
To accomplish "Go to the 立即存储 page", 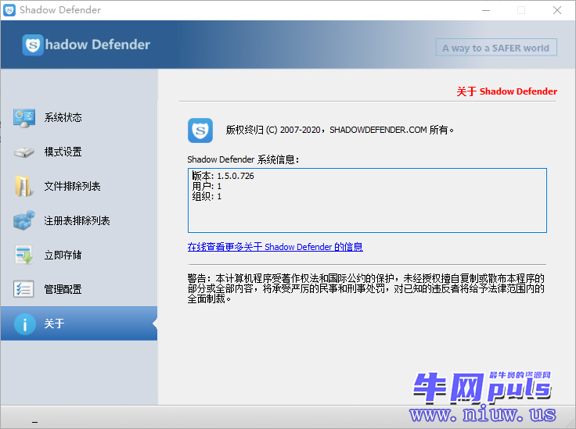I will (x=79, y=255).
